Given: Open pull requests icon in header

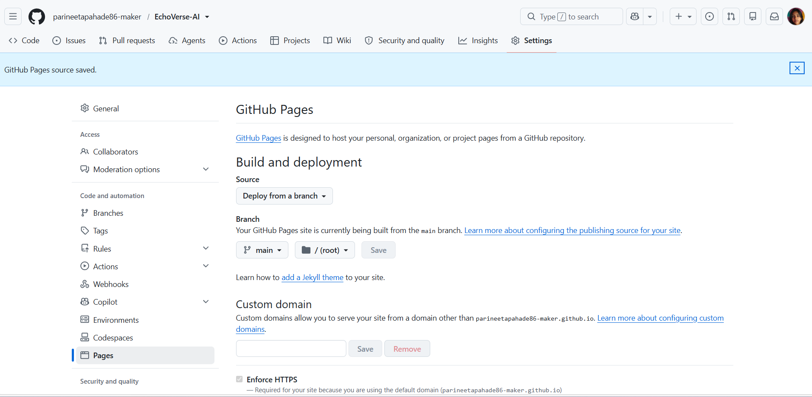Looking at the screenshot, I should pyautogui.click(x=731, y=16).
